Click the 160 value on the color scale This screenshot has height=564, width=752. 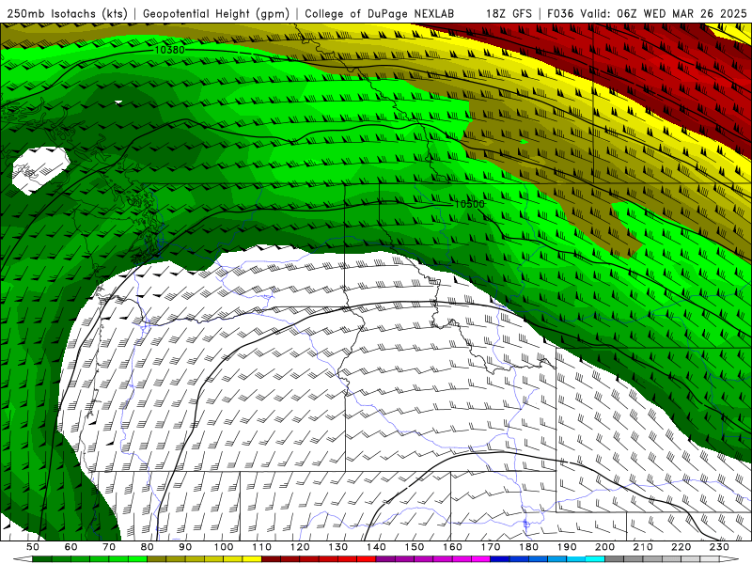pyautogui.click(x=452, y=547)
